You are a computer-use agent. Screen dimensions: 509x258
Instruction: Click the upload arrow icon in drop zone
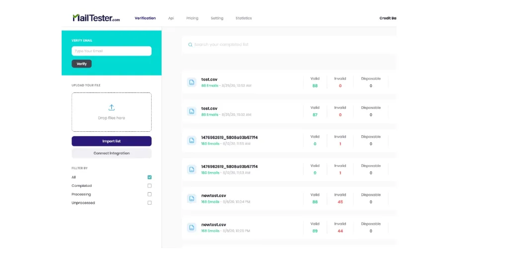pos(111,107)
